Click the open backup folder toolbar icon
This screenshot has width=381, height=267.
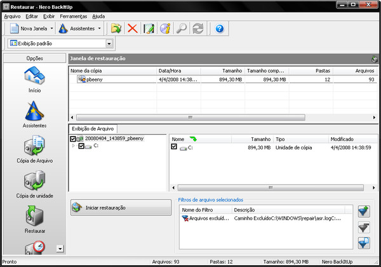116,28
